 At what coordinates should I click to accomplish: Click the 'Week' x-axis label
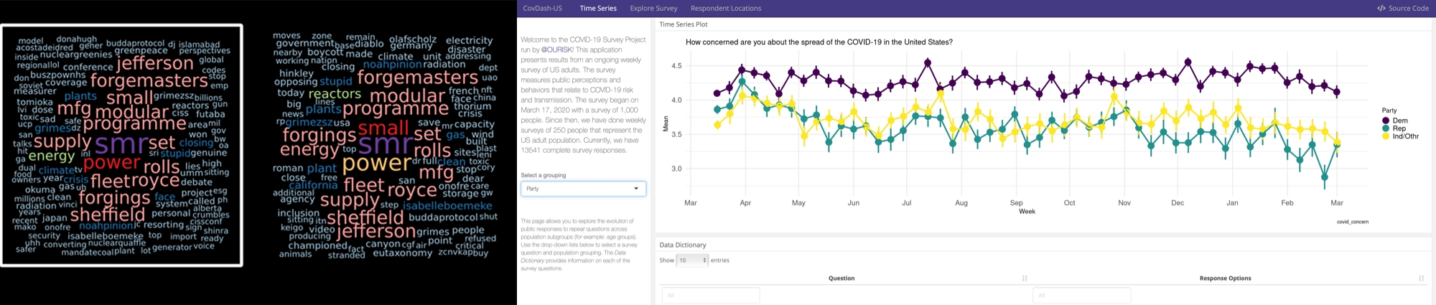tap(1027, 212)
